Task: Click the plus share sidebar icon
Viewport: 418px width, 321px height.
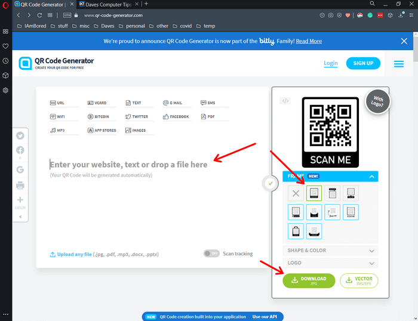Action: [20, 200]
